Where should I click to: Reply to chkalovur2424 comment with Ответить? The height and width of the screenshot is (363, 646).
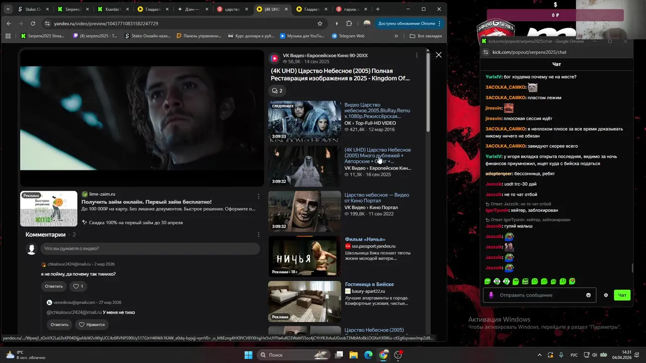pos(54,286)
